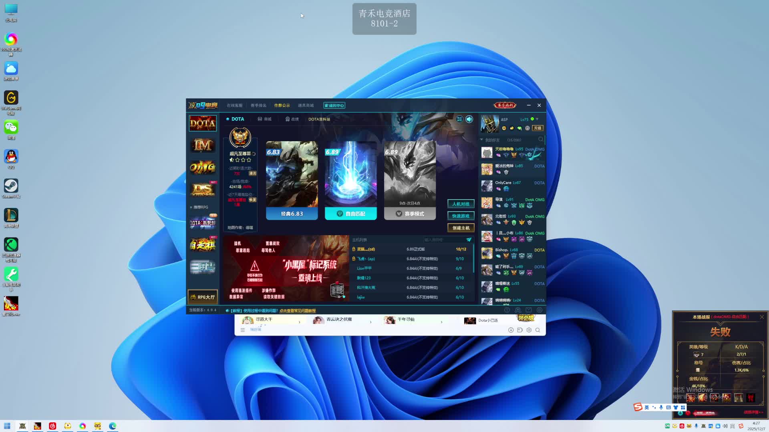This screenshot has width=769, height=432.
Task: Select the IM game in sidebar
Action: tap(203, 145)
